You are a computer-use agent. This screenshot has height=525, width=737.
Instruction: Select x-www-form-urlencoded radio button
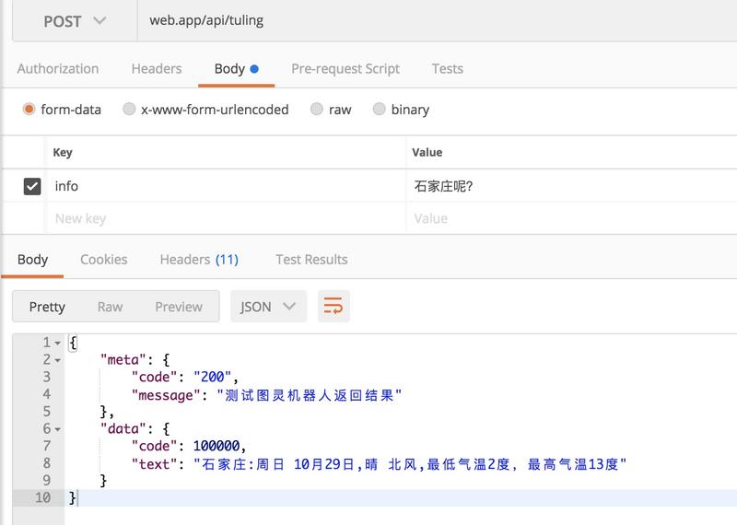[x=129, y=109]
